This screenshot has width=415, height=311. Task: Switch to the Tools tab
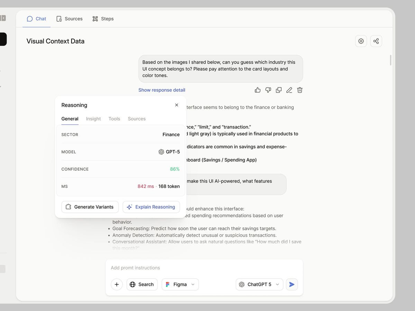tap(114, 119)
